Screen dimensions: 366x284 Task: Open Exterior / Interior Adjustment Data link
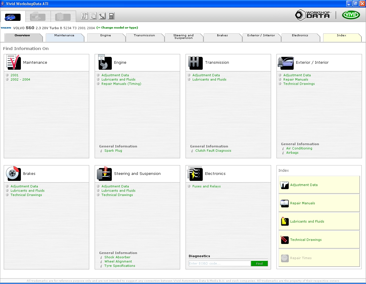point(297,75)
